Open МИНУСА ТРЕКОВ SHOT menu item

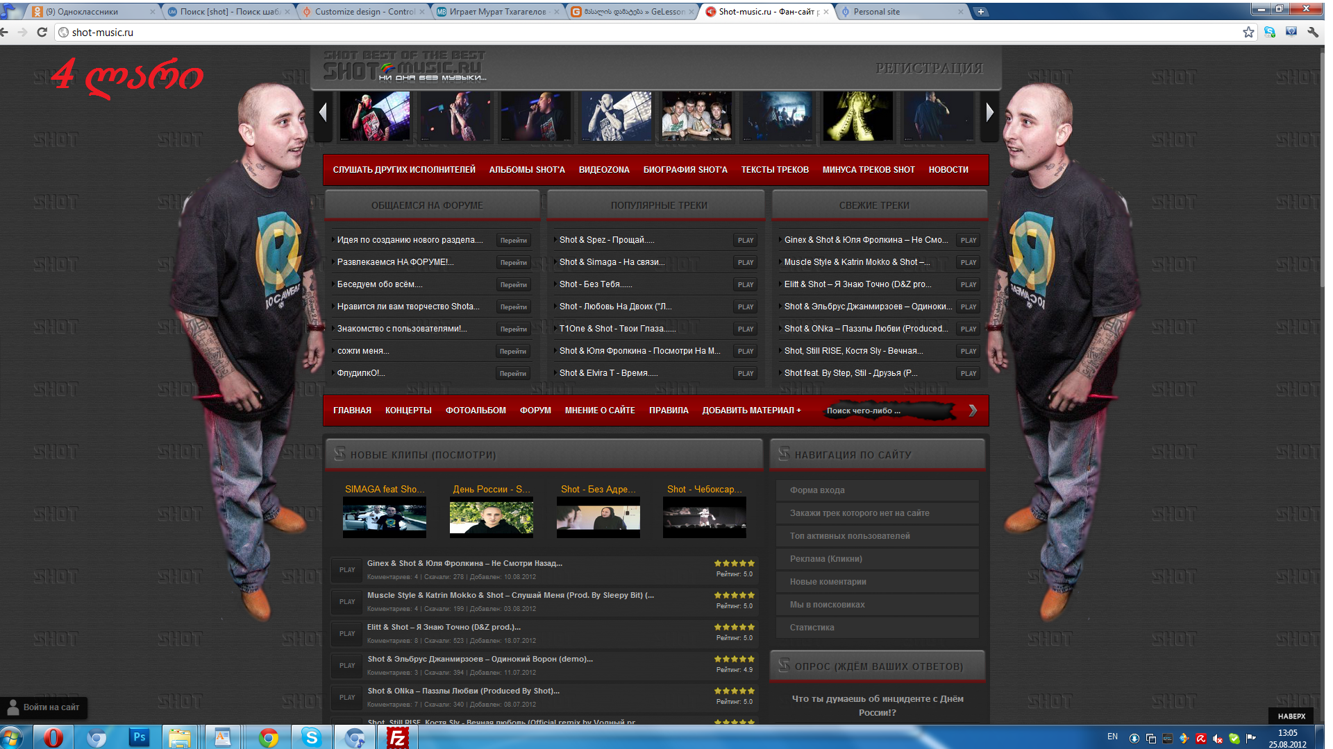click(x=869, y=170)
